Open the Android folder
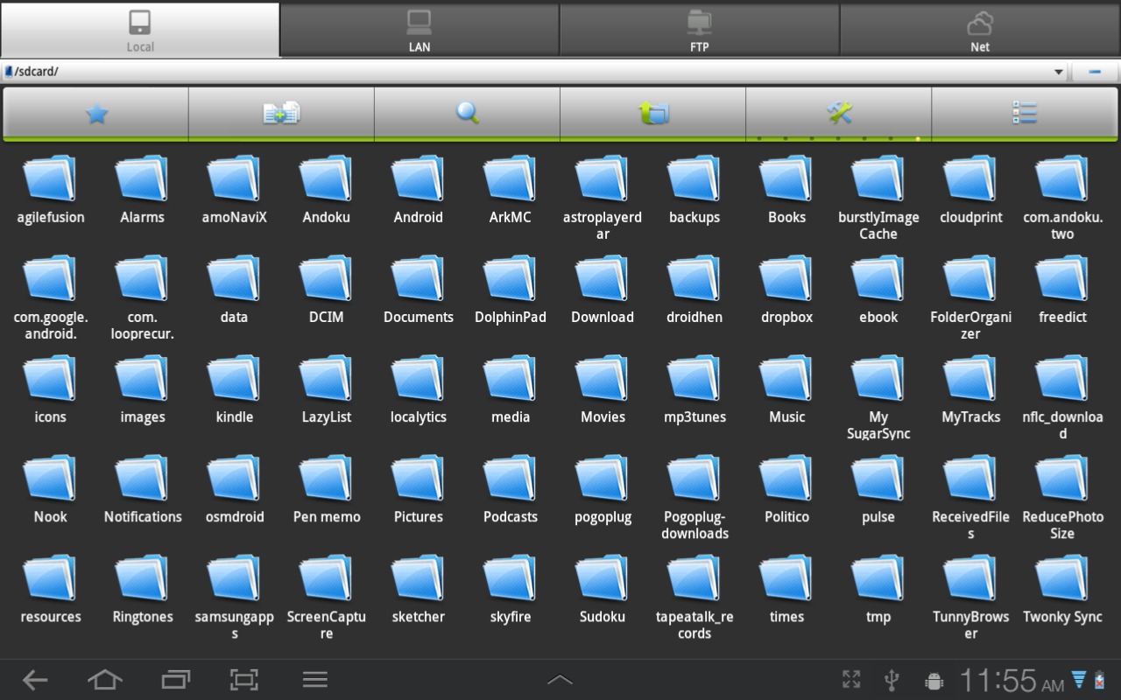Screen dimensions: 1121x700 [419, 189]
